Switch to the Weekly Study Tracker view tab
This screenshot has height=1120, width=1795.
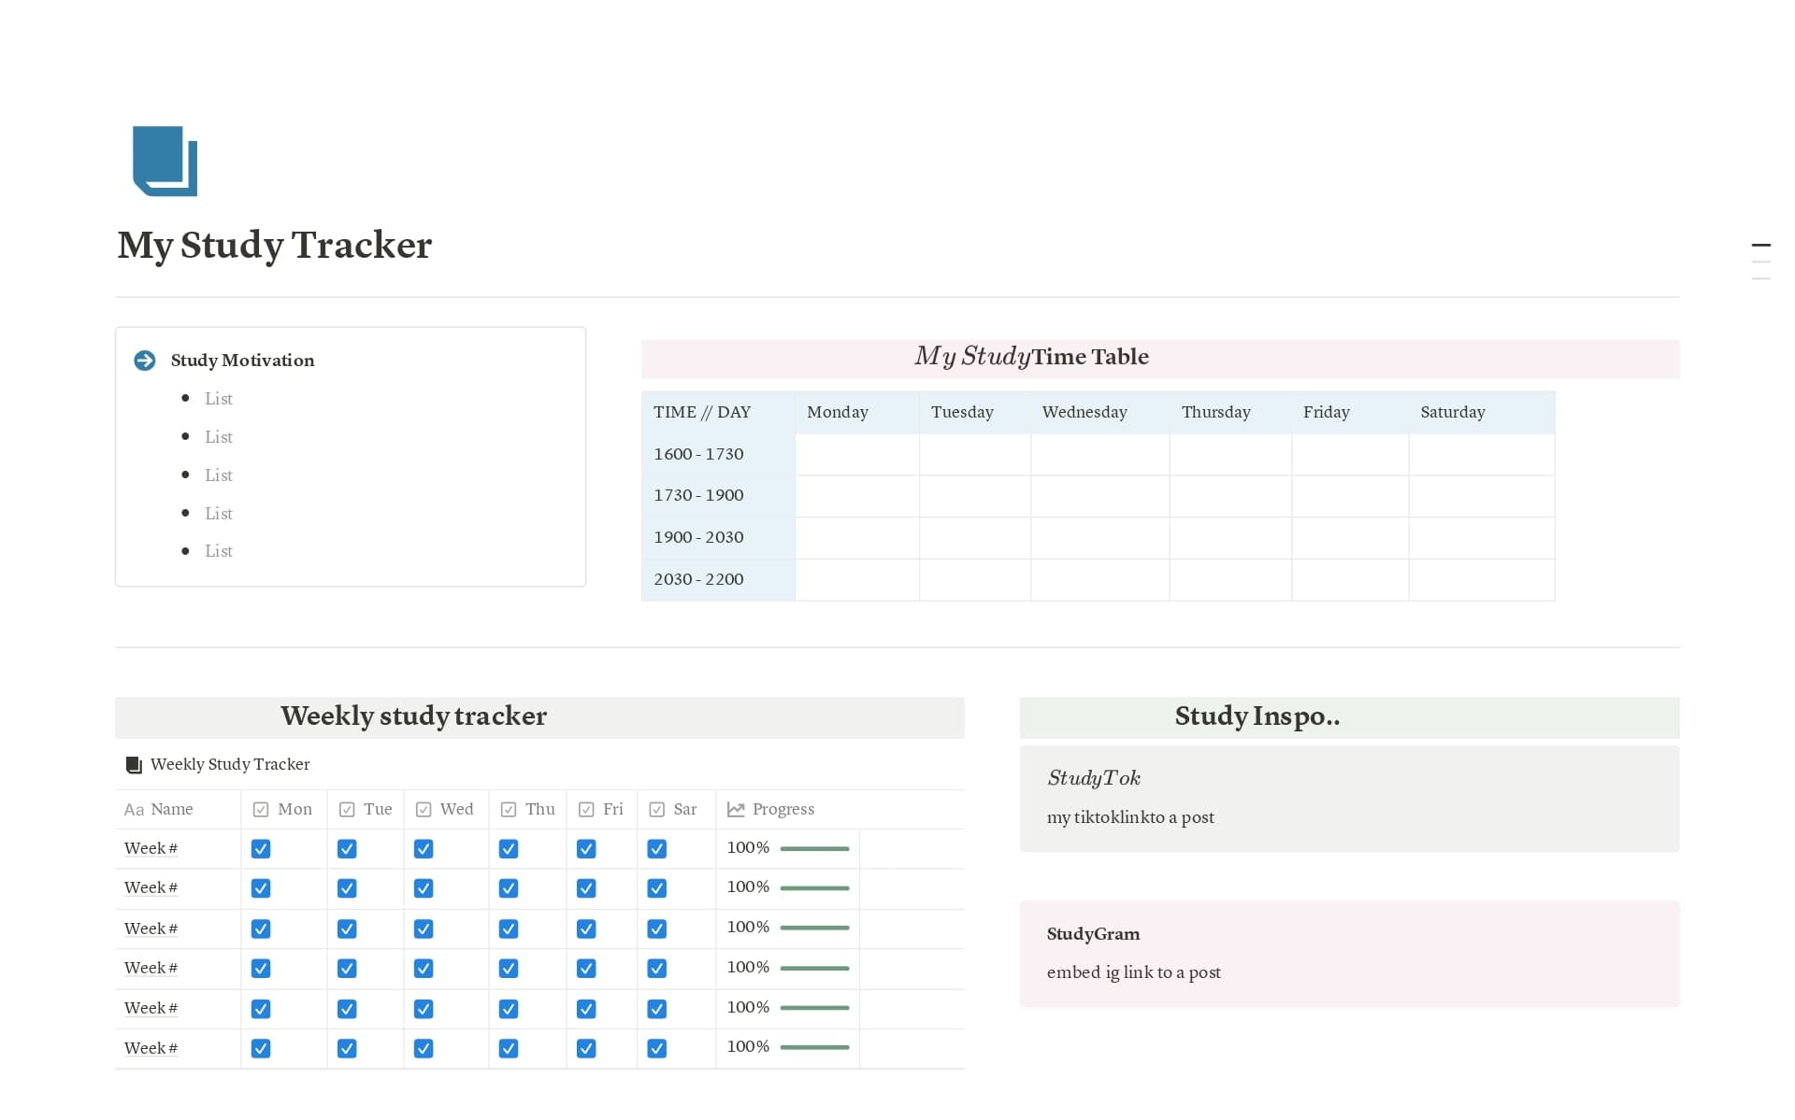click(x=218, y=765)
